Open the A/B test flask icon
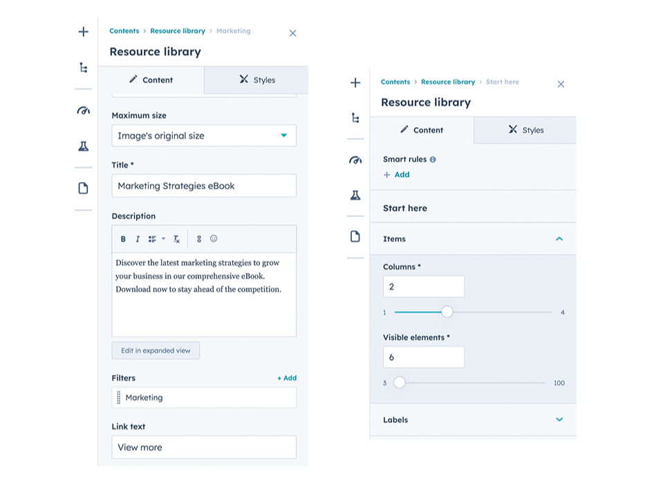Image resolution: width=645 pixels, height=484 pixels. pos(83,146)
